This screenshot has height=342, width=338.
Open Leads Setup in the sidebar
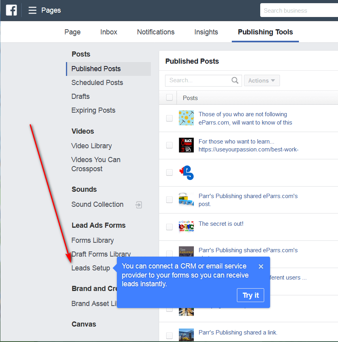click(x=90, y=268)
